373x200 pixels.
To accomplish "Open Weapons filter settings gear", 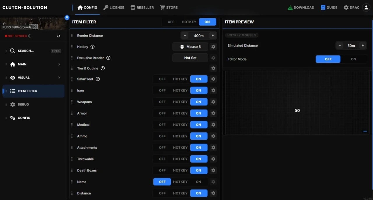I will pos(213,102).
